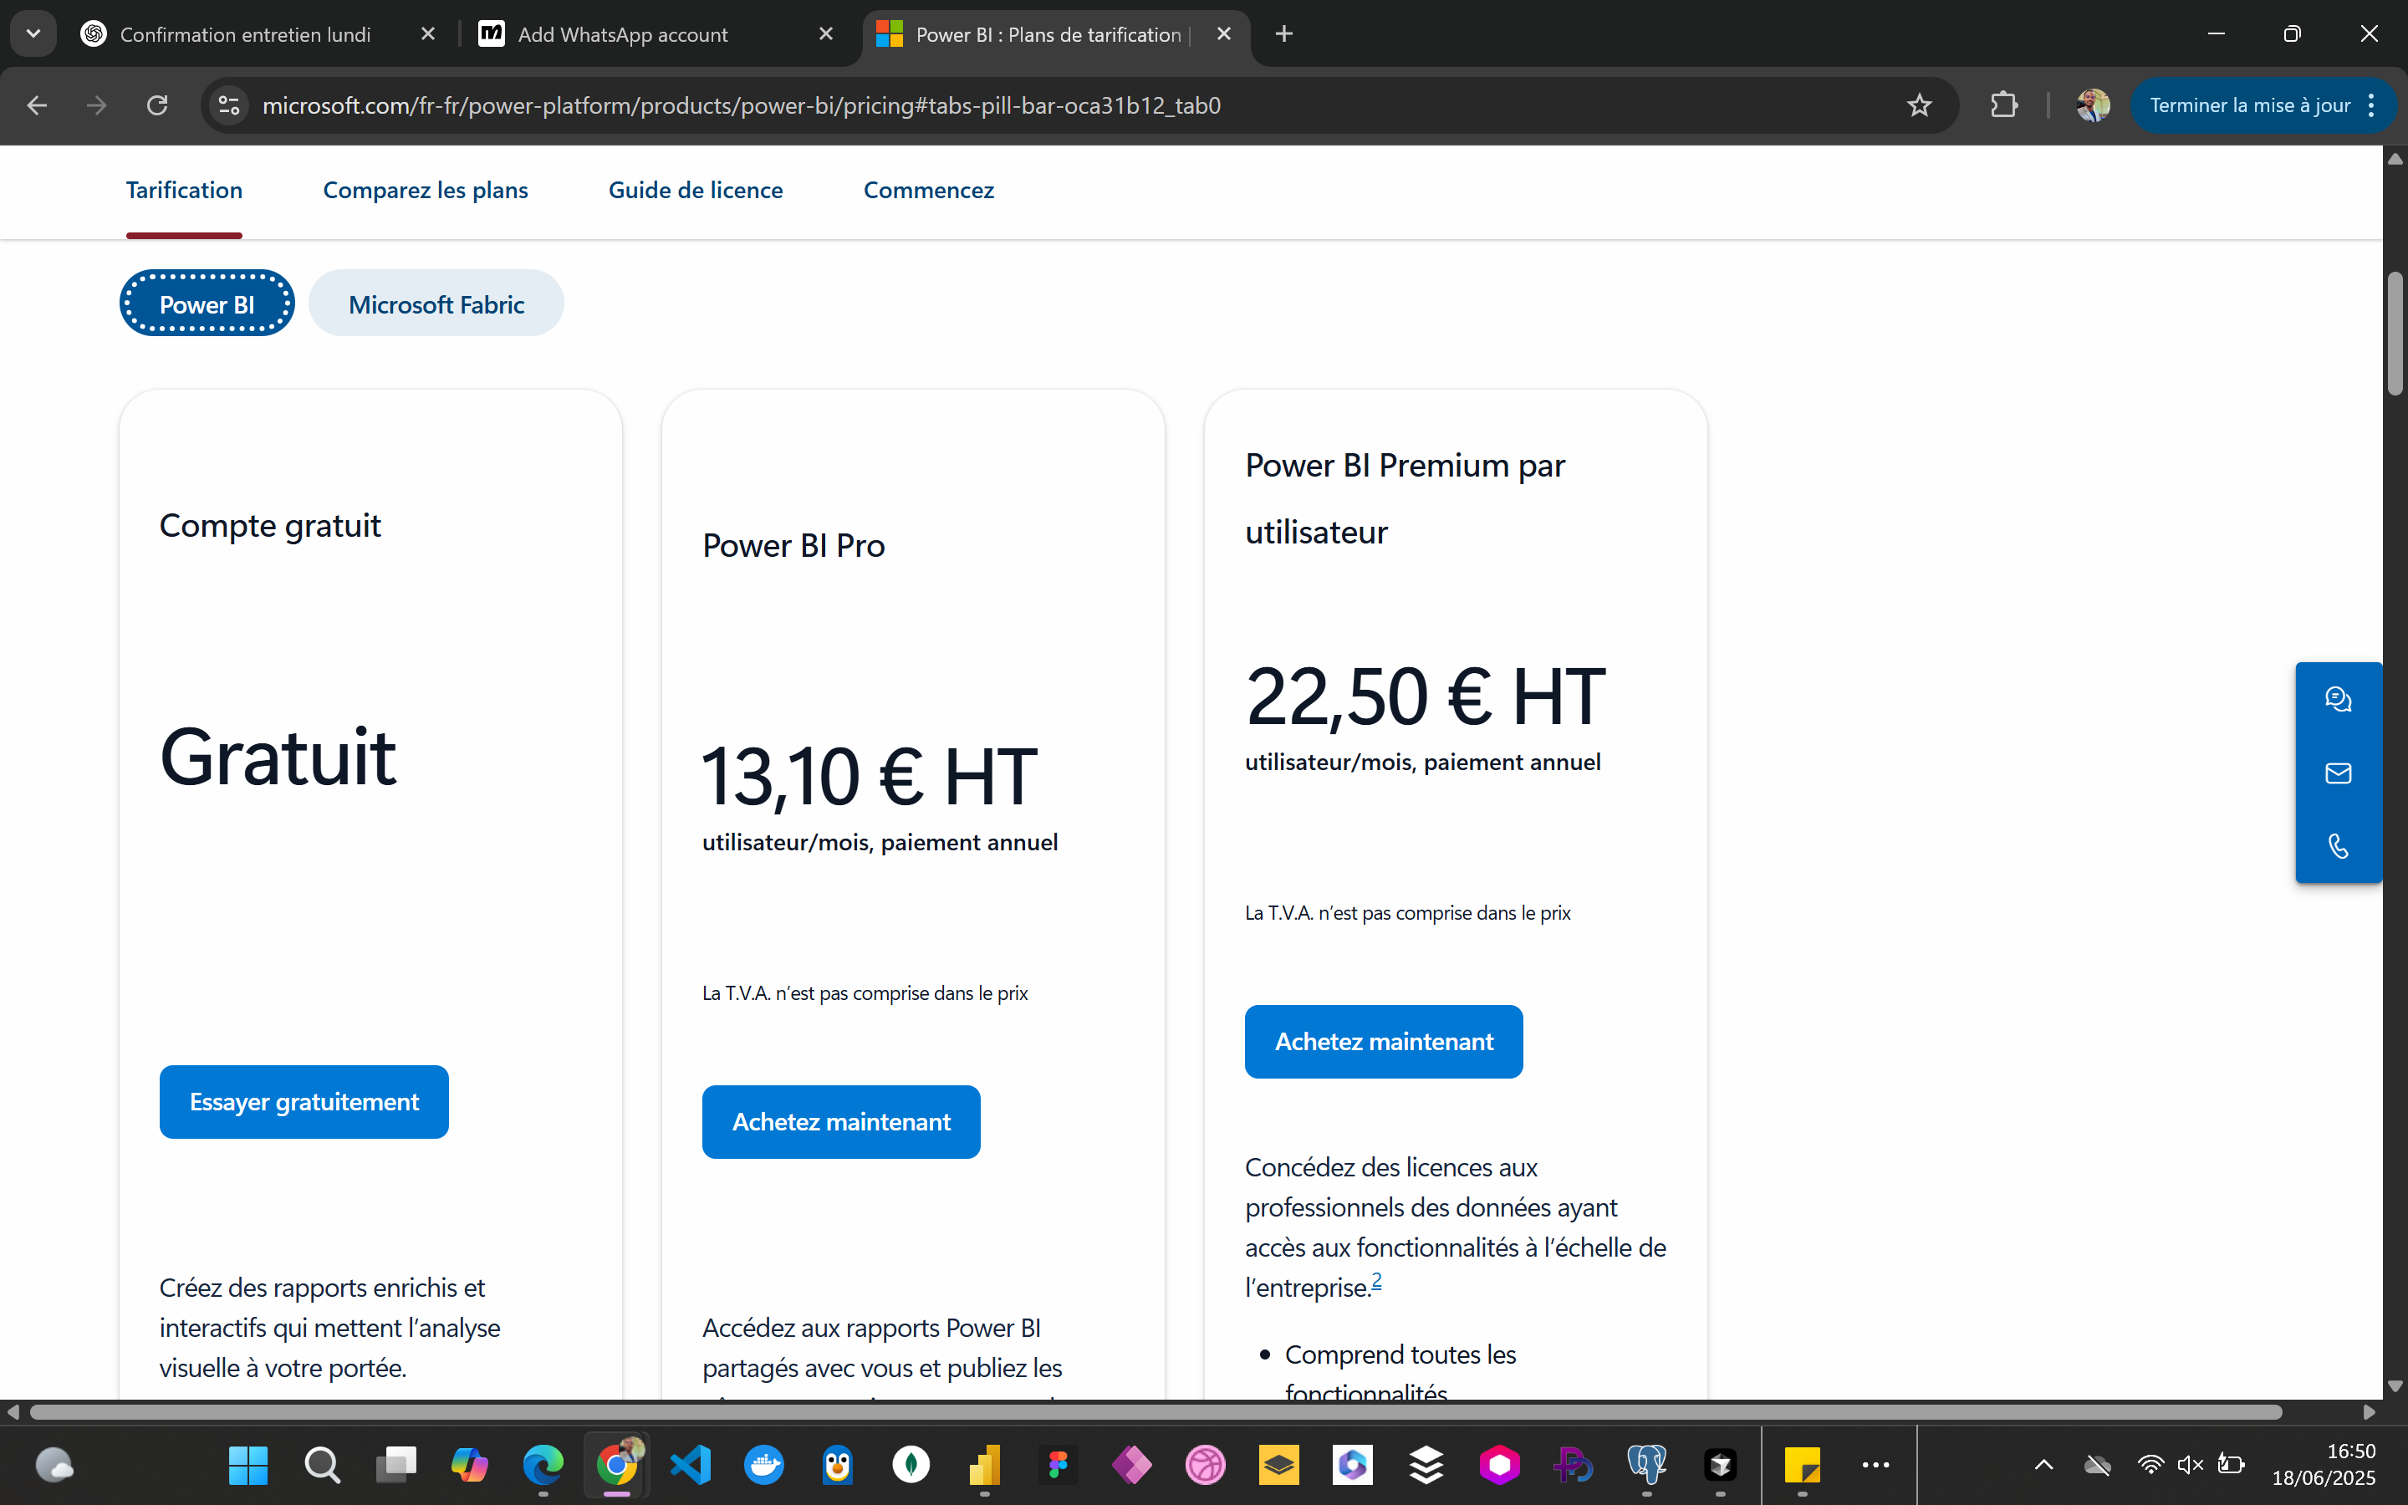Select the Tarification navigation tab
2408x1505 pixels.
[184, 190]
